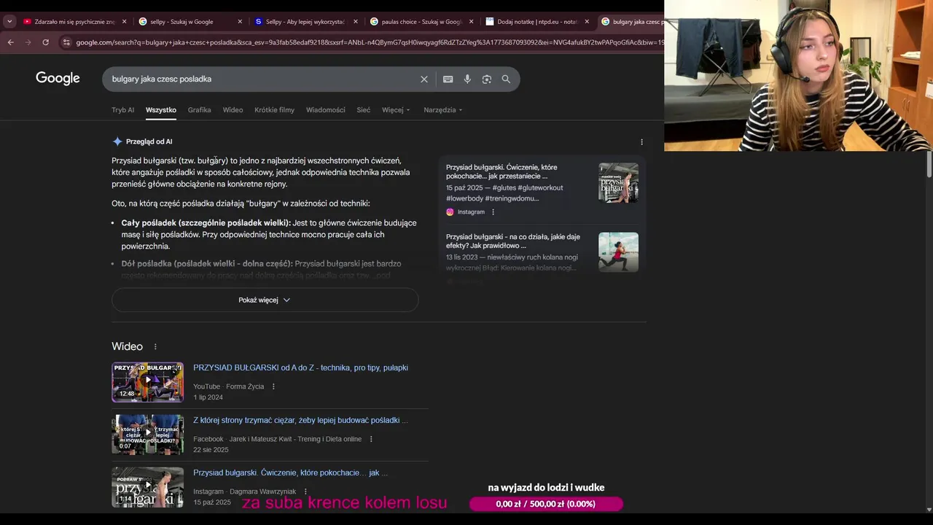
Task: Click the '1 lip 2024' date text
Action: pyautogui.click(x=208, y=397)
